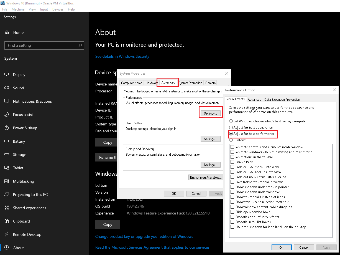Select the About info icon

point(7,248)
